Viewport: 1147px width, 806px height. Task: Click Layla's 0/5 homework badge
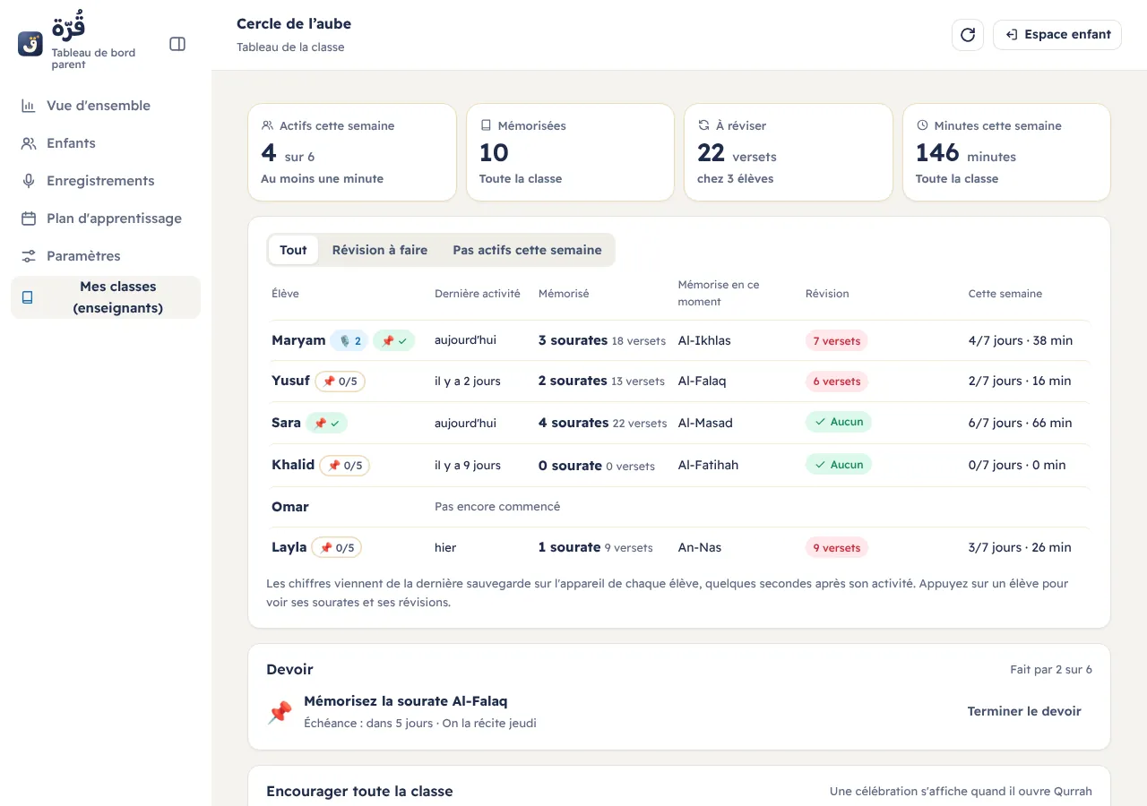(337, 548)
